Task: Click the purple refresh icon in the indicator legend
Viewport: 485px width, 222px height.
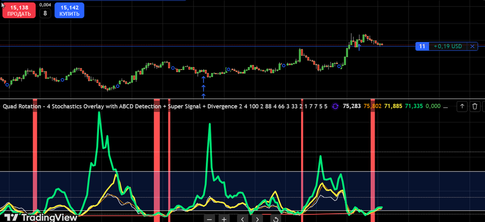Action: pos(335,106)
